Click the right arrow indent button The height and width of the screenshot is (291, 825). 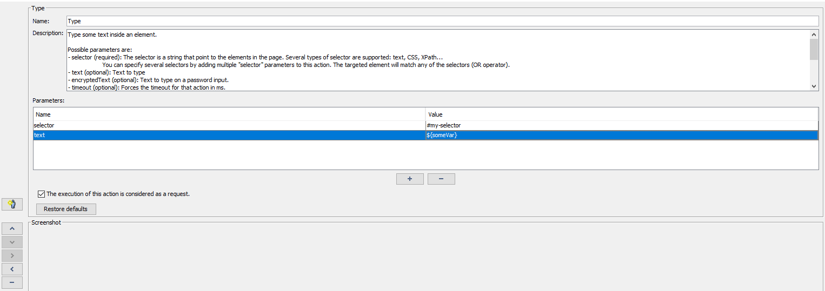point(12,255)
